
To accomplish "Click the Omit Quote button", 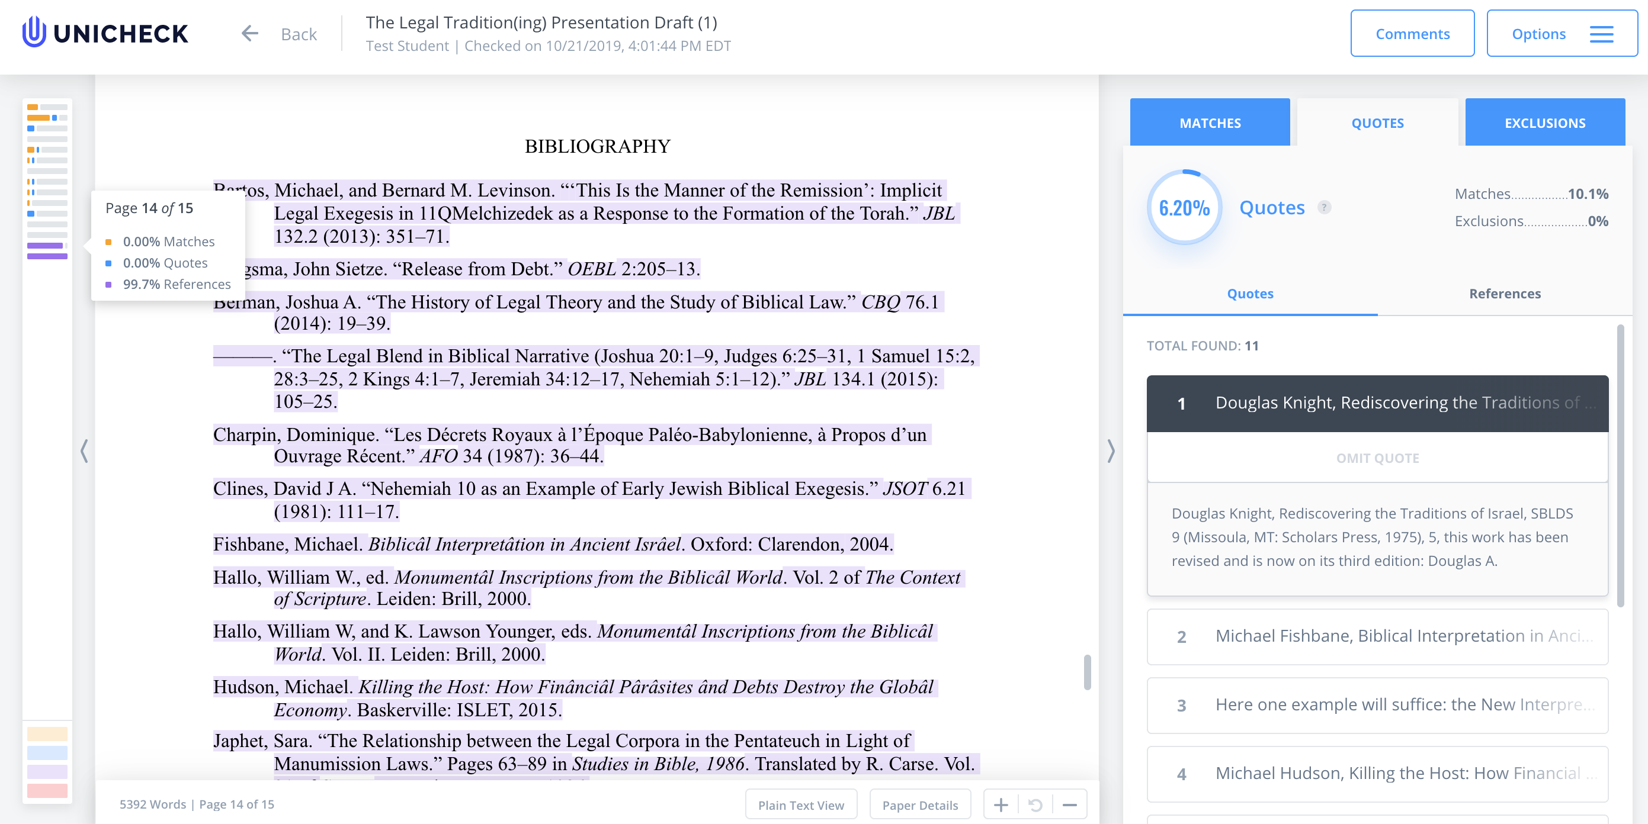I will click(1377, 458).
